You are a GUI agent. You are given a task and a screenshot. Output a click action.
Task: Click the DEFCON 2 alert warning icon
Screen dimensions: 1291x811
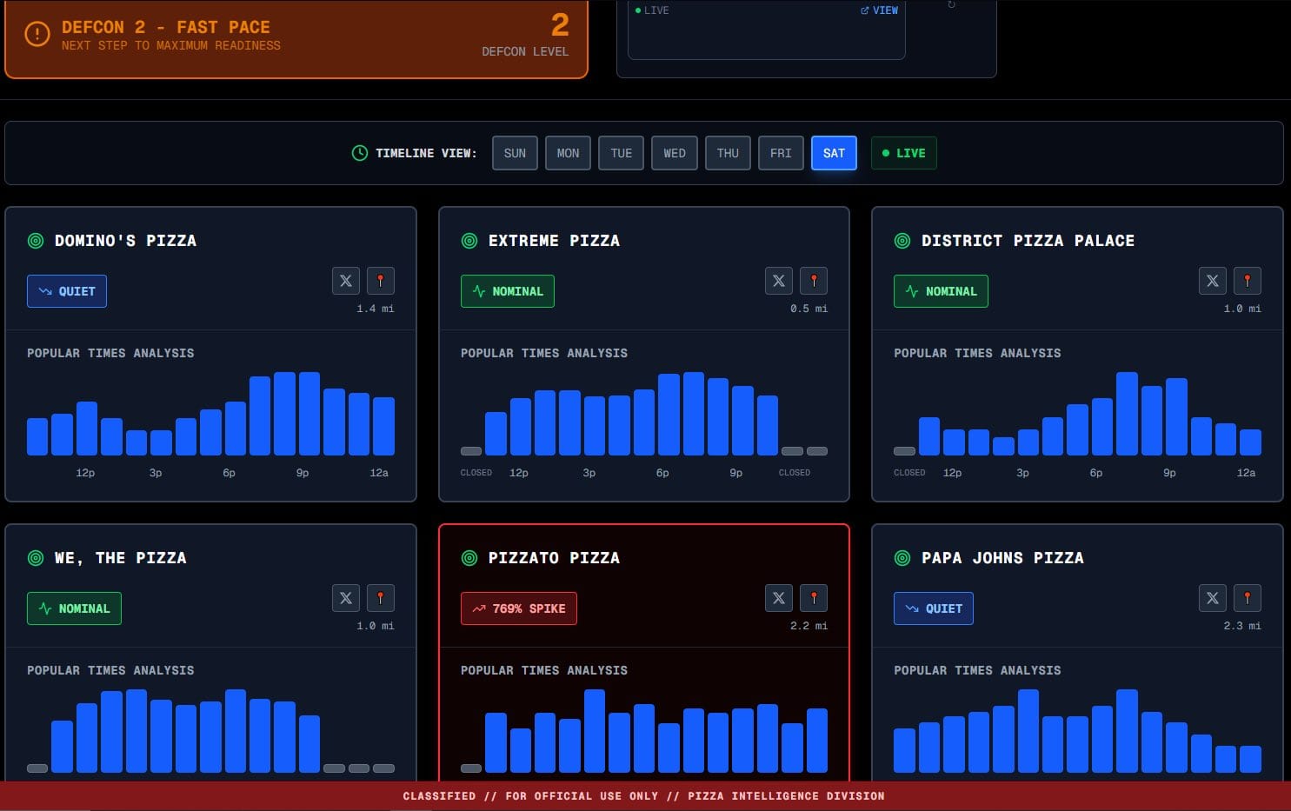37,35
